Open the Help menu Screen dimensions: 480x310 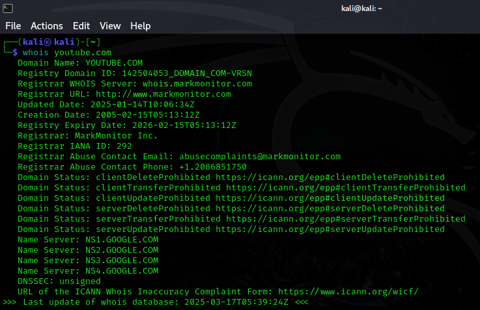140,26
